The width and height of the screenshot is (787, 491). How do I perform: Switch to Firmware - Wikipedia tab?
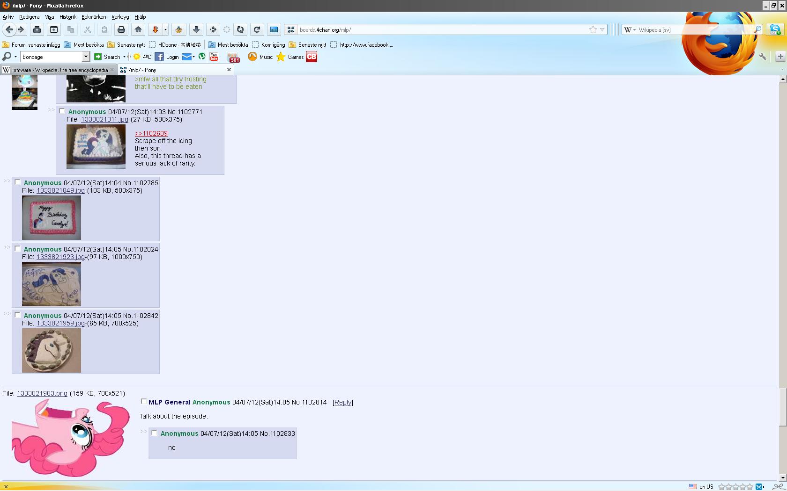59,70
